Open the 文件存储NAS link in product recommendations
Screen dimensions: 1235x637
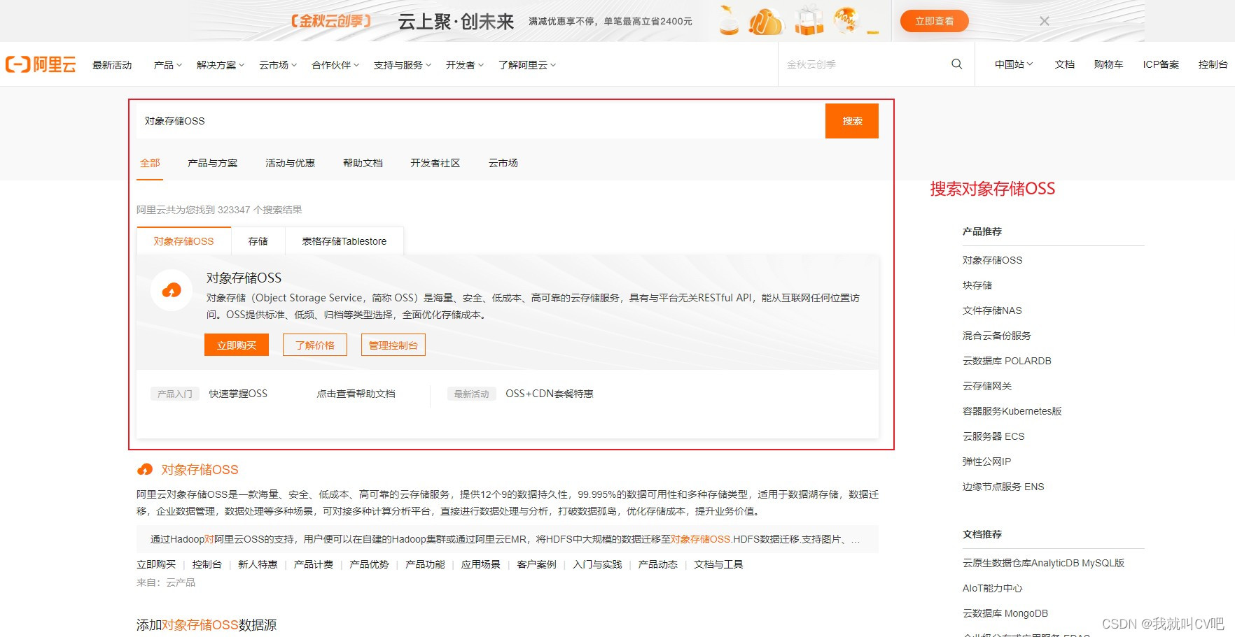[992, 310]
